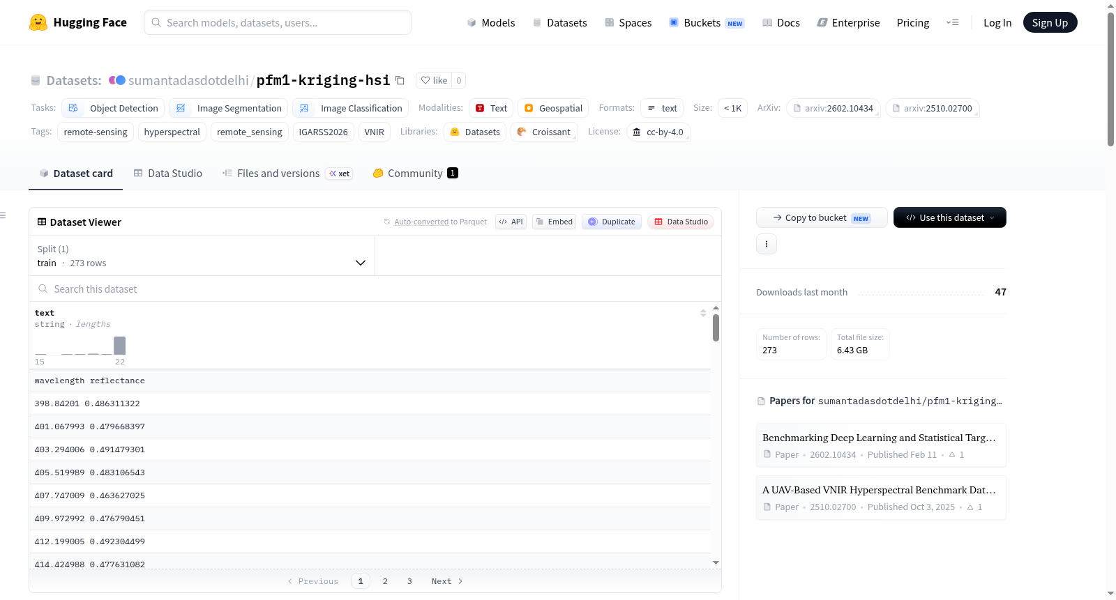This screenshot has width=1116, height=600.
Task: Click the Next page button
Action: click(447, 581)
